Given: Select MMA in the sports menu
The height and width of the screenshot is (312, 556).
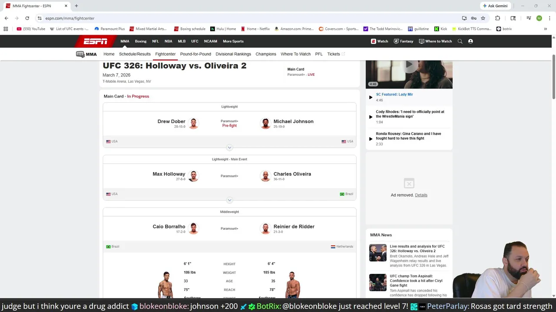Looking at the screenshot, I should click(125, 41).
